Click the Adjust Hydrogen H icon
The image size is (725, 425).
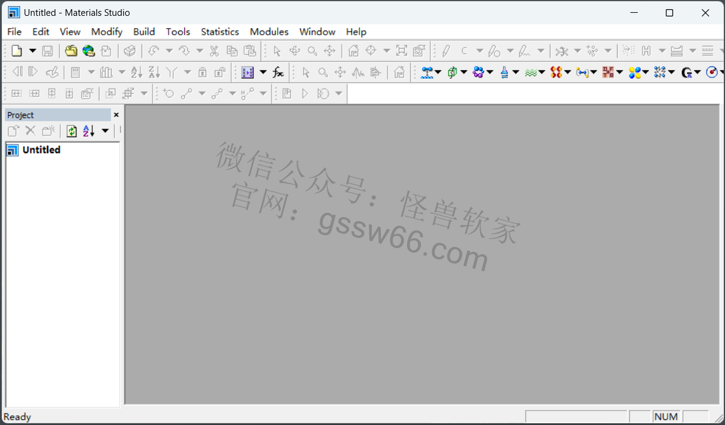646,51
